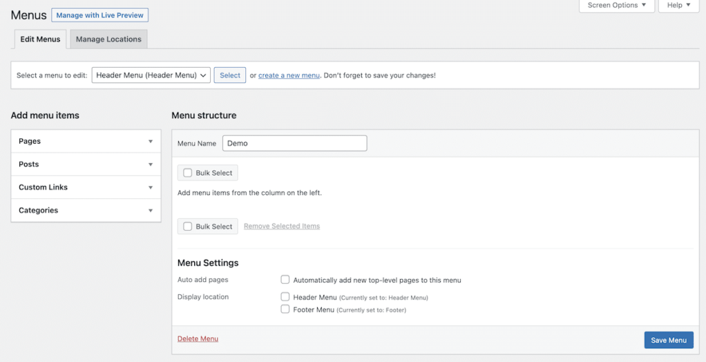Expand the Custom Links section arrow
This screenshot has height=362, width=706.
(151, 187)
